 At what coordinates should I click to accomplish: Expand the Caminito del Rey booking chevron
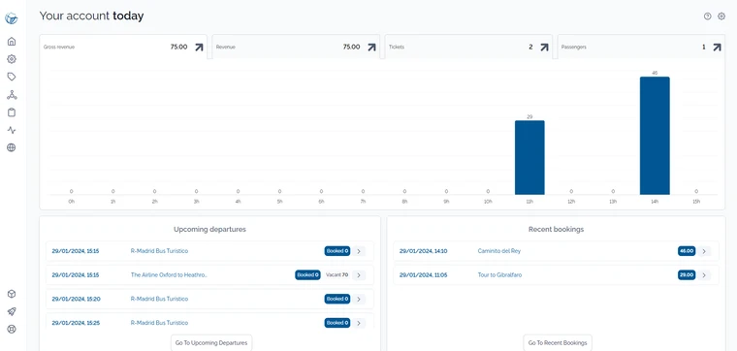tap(704, 251)
